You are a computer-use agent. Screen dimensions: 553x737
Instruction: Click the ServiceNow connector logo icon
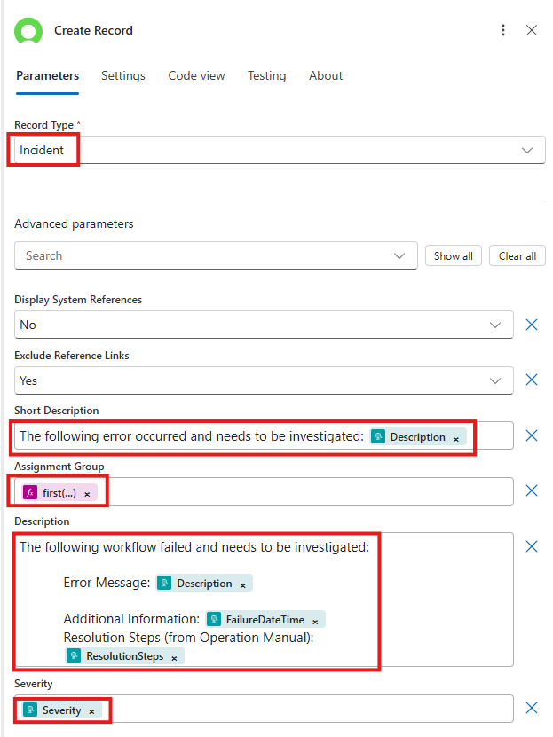(x=29, y=30)
